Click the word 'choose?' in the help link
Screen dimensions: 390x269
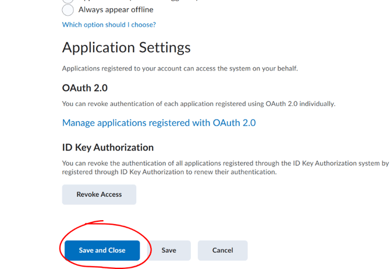click(x=144, y=24)
